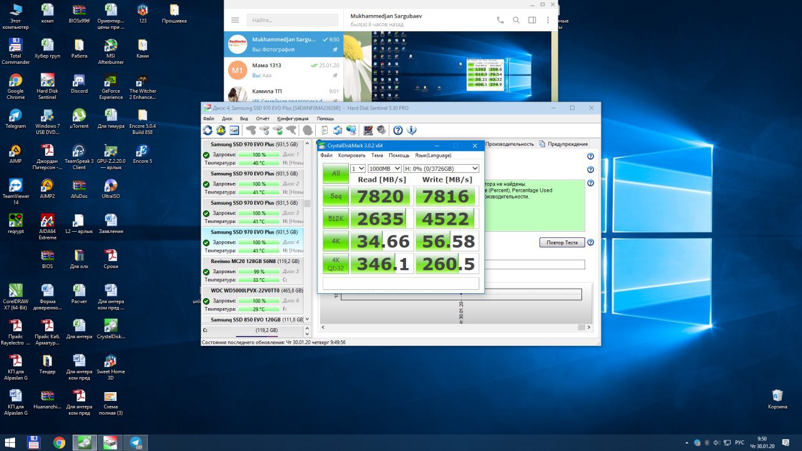Click the speaker sound icon in Sentinel toolbar
802x451 pixels.
click(x=381, y=130)
